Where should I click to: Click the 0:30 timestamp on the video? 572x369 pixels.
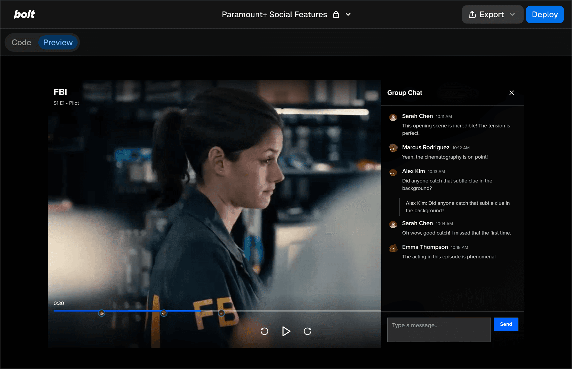click(x=59, y=303)
